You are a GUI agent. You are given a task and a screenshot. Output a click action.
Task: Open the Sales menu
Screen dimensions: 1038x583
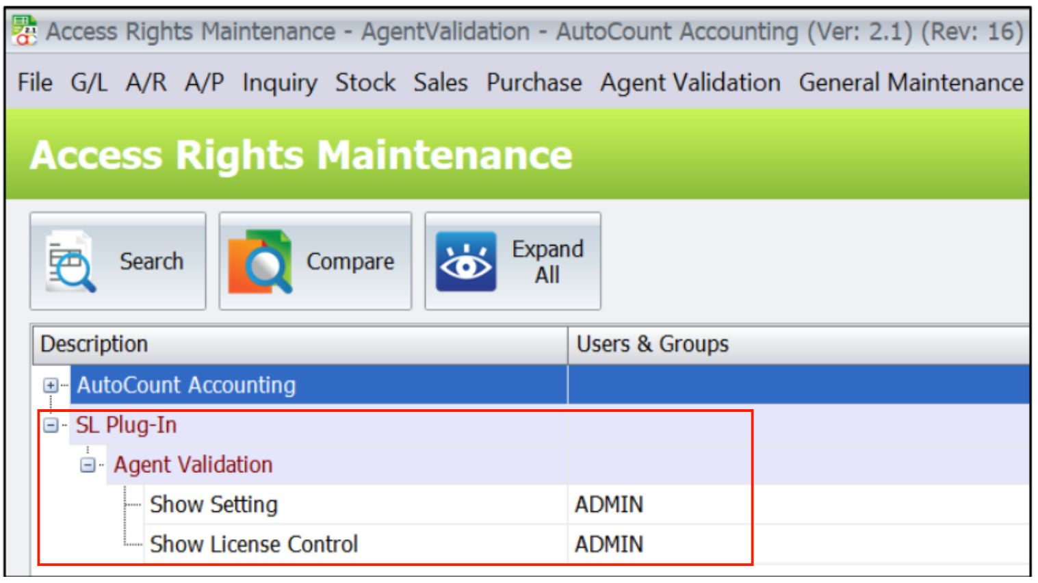coord(439,82)
